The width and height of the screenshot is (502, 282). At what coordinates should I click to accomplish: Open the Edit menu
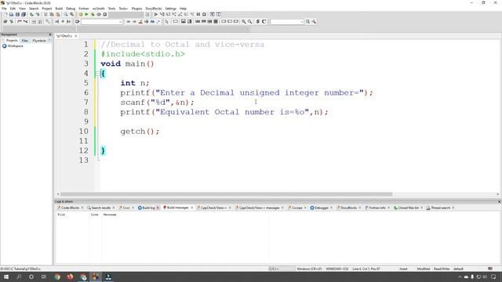coord(13,9)
